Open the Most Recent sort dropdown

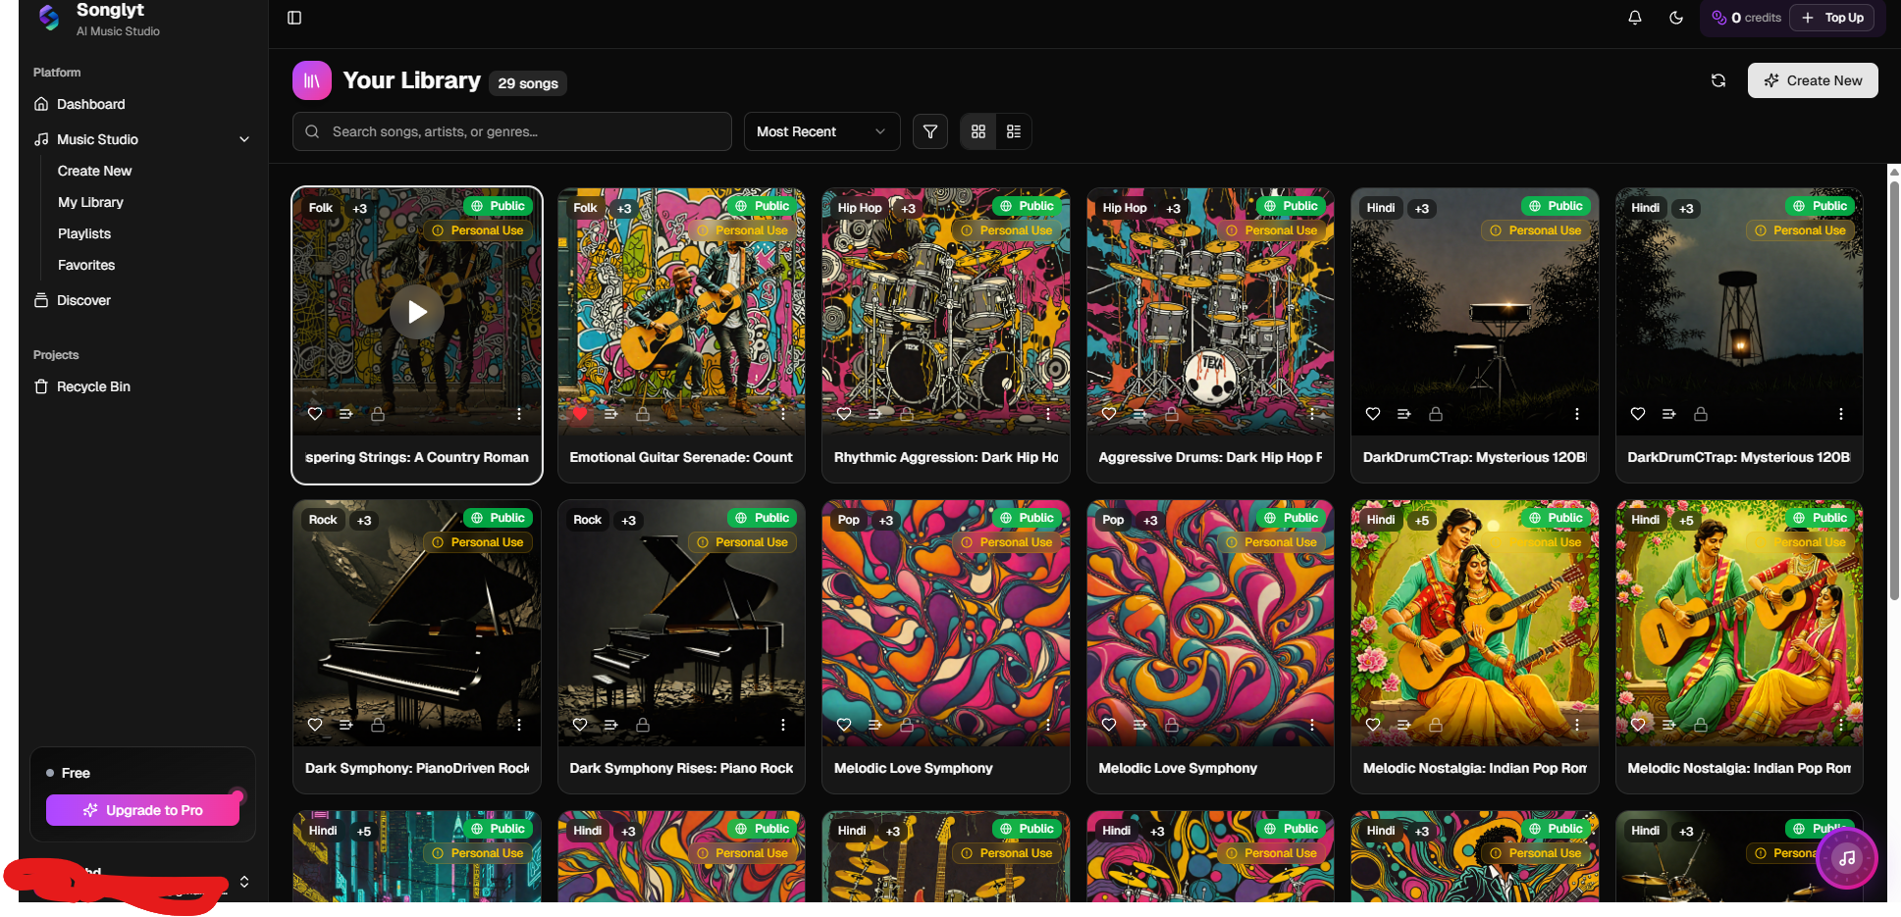(x=820, y=130)
